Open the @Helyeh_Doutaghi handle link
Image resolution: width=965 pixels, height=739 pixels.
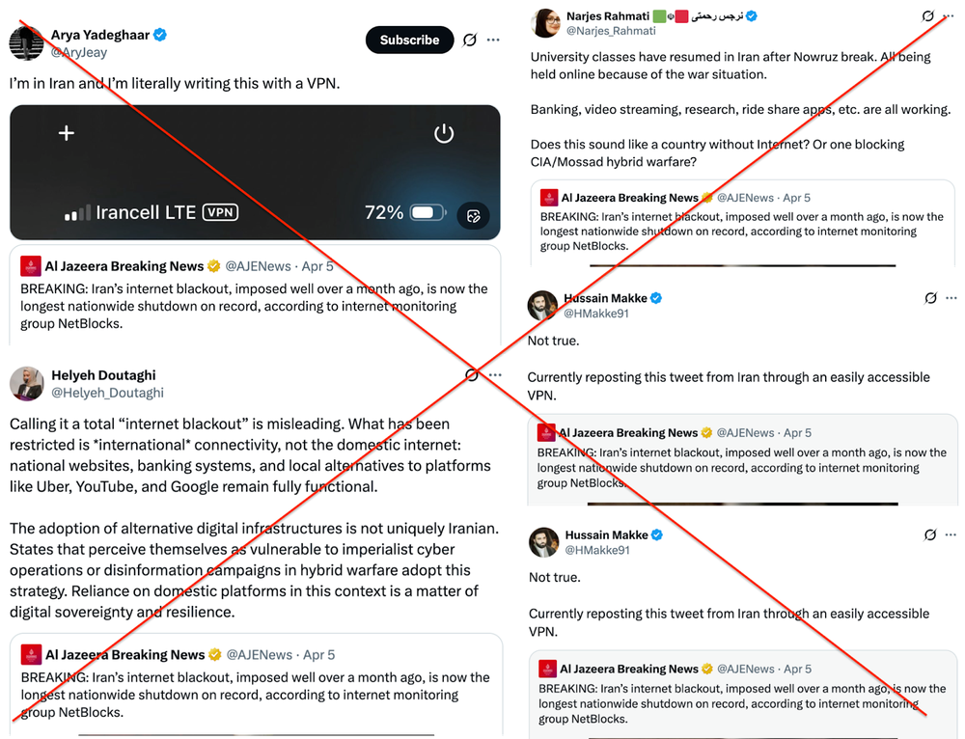pos(107,393)
